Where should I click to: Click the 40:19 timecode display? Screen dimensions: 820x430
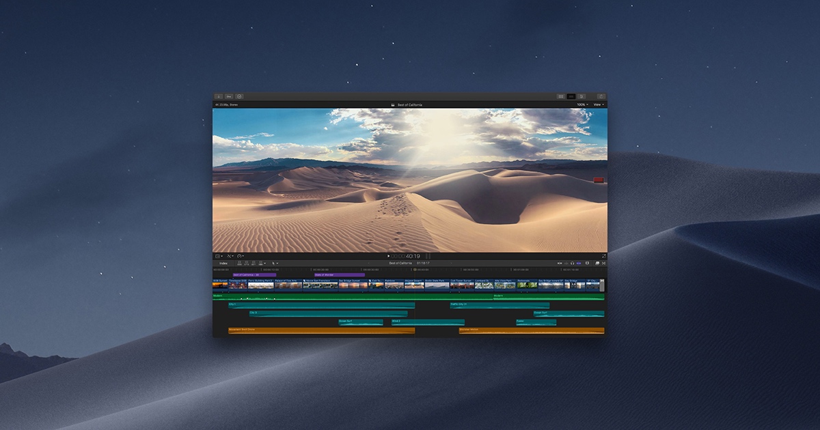click(x=413, y=256)
